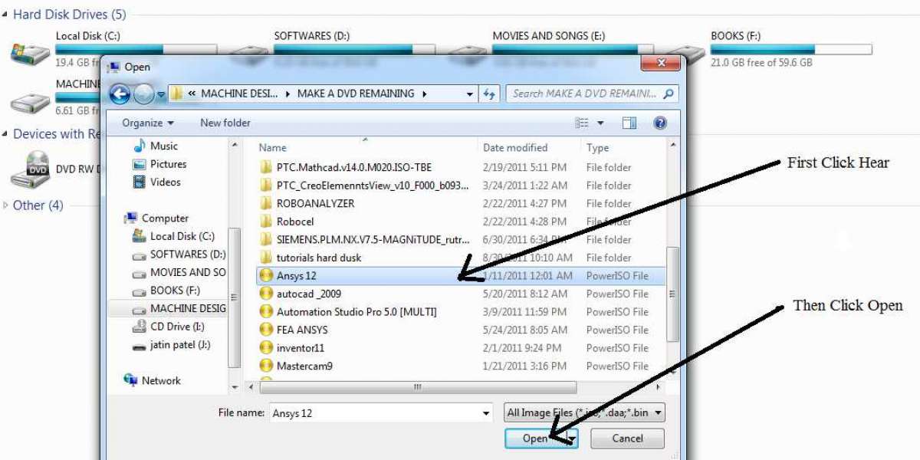Toggle the preview pane icon

point(629,123)
